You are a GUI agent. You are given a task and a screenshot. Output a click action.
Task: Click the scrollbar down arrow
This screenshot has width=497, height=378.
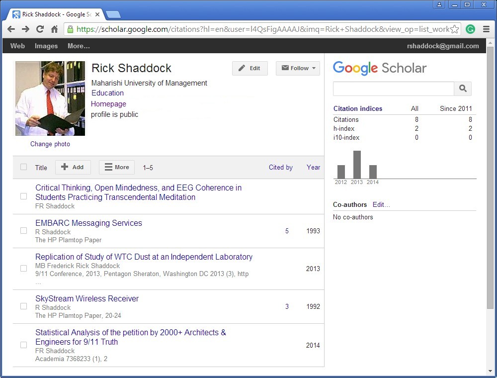(490, 371)
